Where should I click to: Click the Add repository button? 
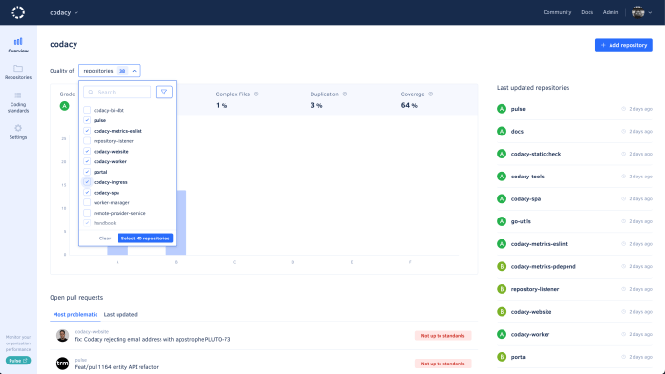623,45
